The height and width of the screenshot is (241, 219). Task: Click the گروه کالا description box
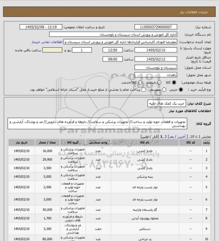tap(97, 124)
